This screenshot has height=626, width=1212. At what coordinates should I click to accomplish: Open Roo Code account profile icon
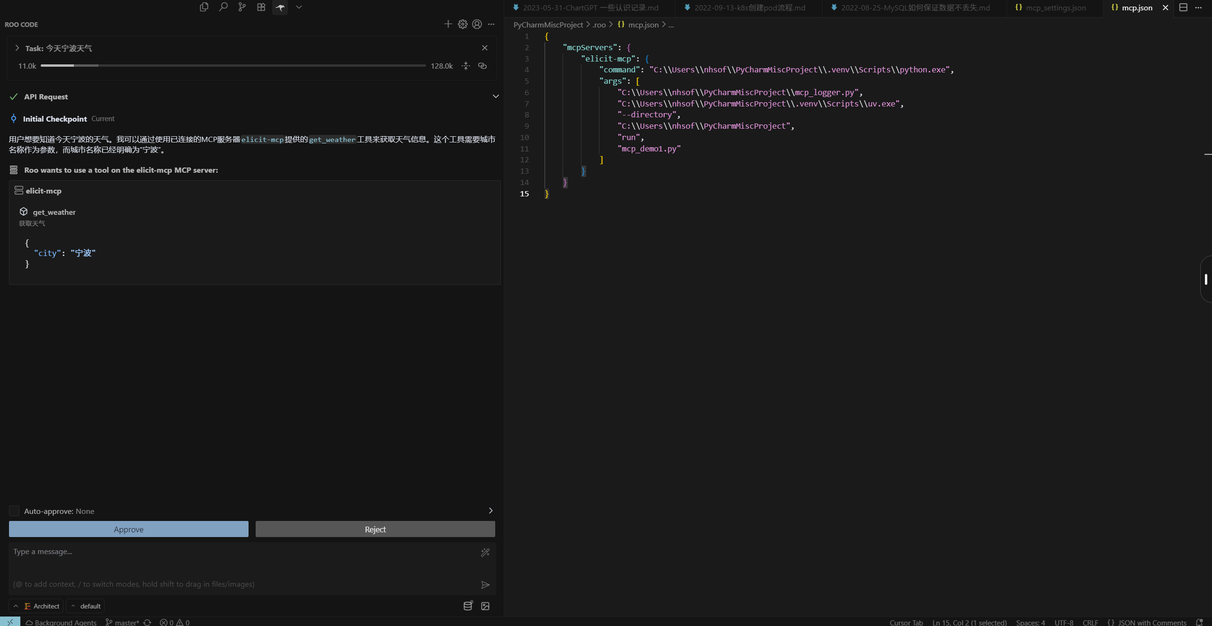[477, 24]
